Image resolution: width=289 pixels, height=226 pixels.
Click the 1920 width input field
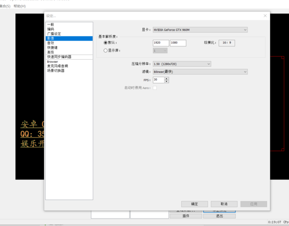pos(160,43)
